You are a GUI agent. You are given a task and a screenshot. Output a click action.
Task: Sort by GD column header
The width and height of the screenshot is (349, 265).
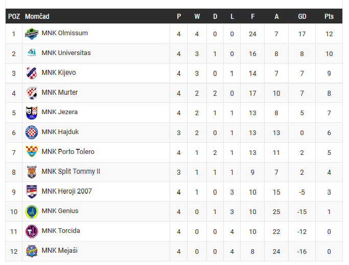pos(302,16)
